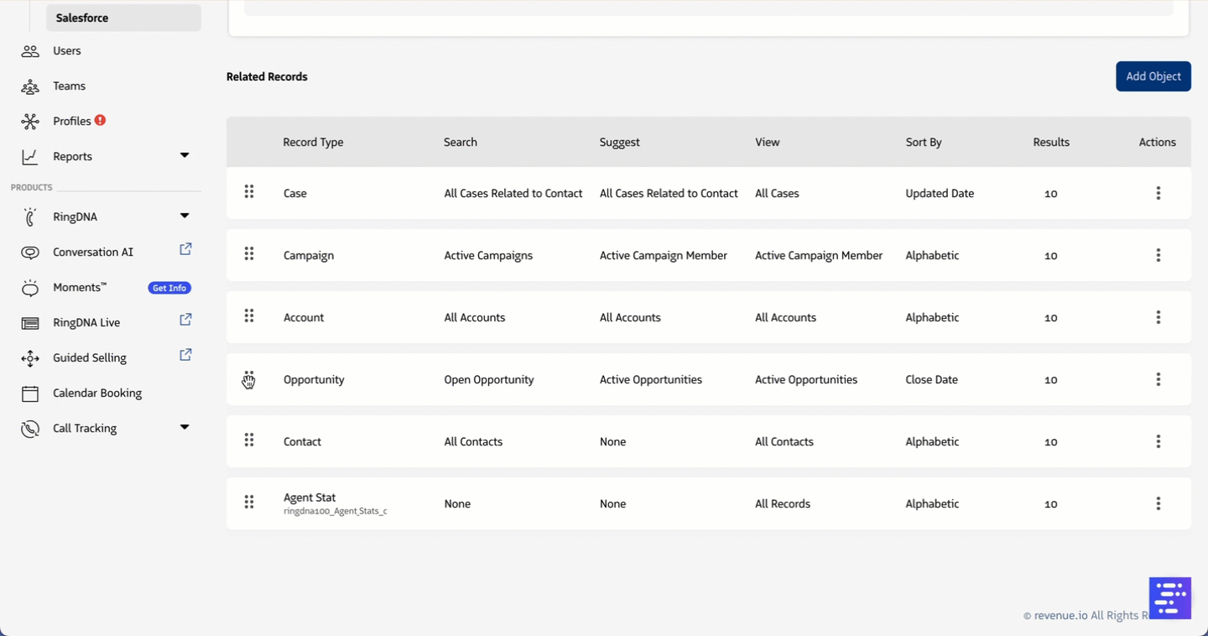Click the RingDNA Live icon
The height and width of the screenshot is (636, 1208).
click(30, 322)
